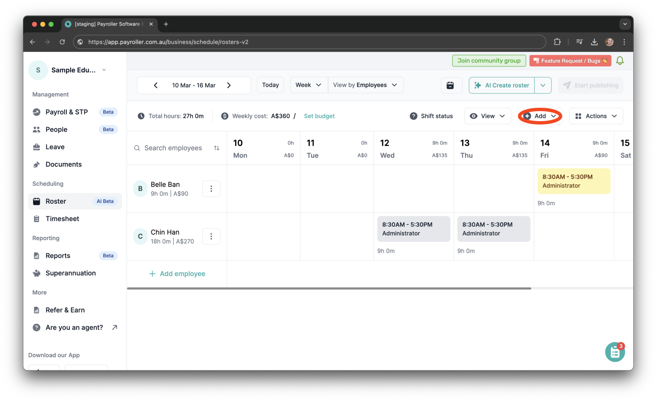The image size is (657, 401).
Task: Click the 12 Wed day header
Action: tap(413, 149)
